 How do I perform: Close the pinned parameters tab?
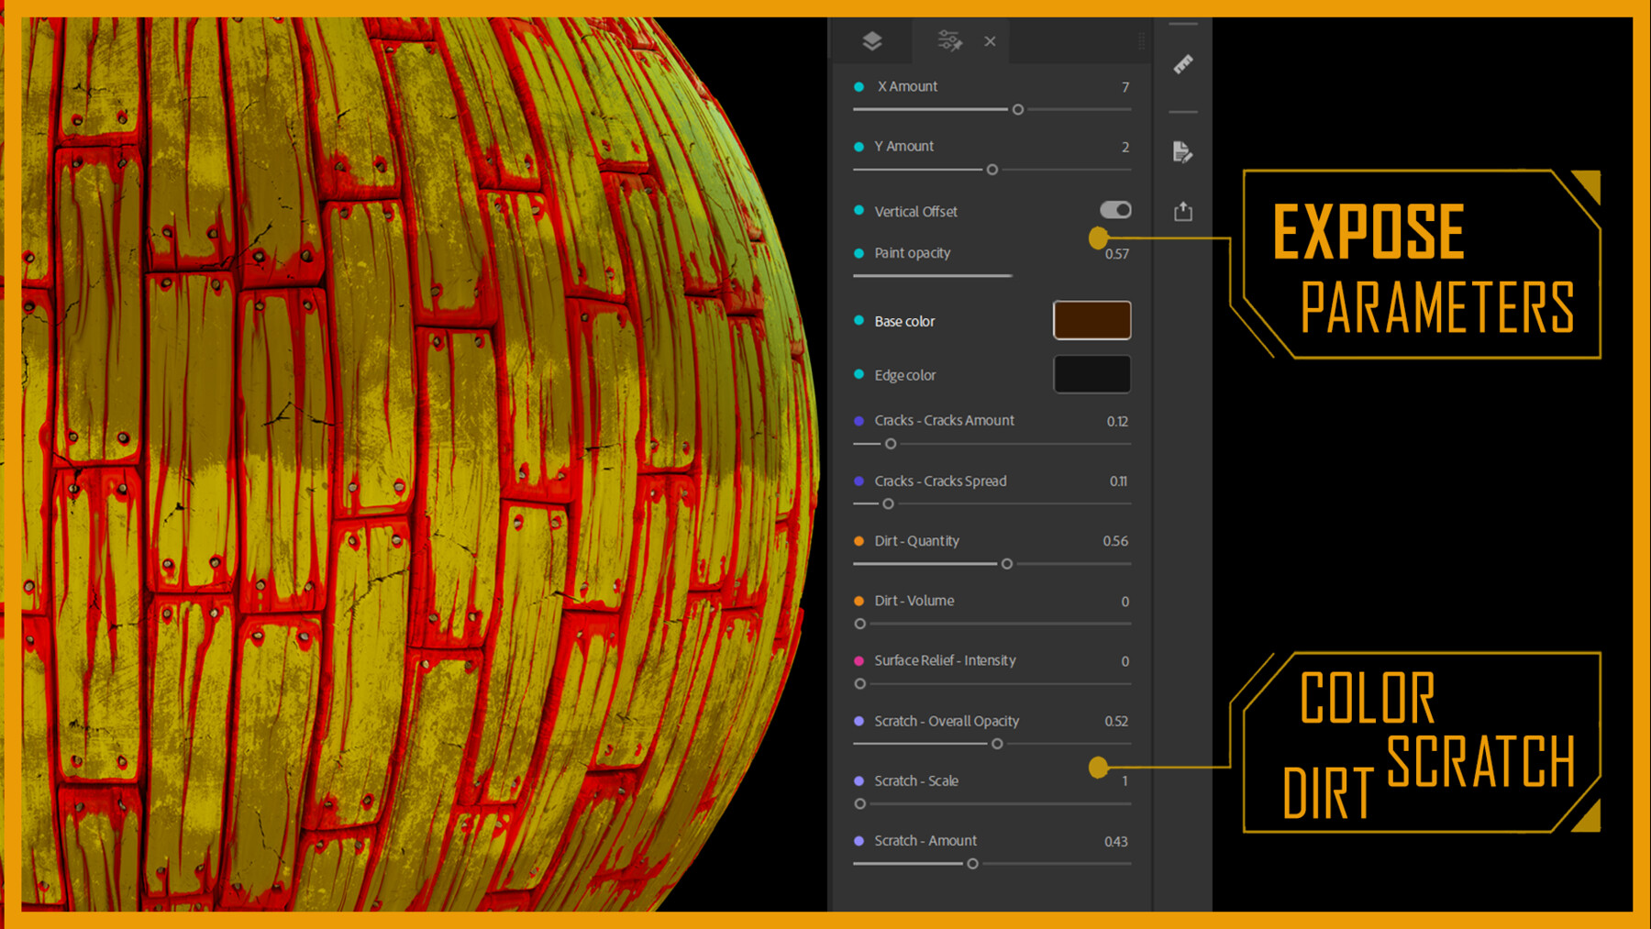coord(989,40)
